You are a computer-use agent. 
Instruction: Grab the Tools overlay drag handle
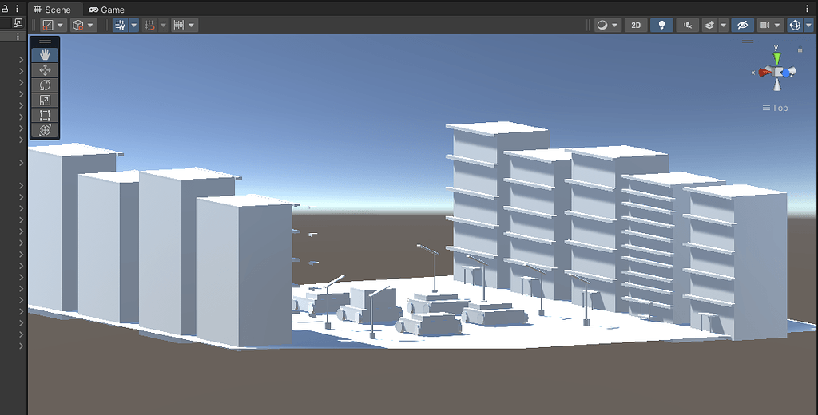pos(45,41)
